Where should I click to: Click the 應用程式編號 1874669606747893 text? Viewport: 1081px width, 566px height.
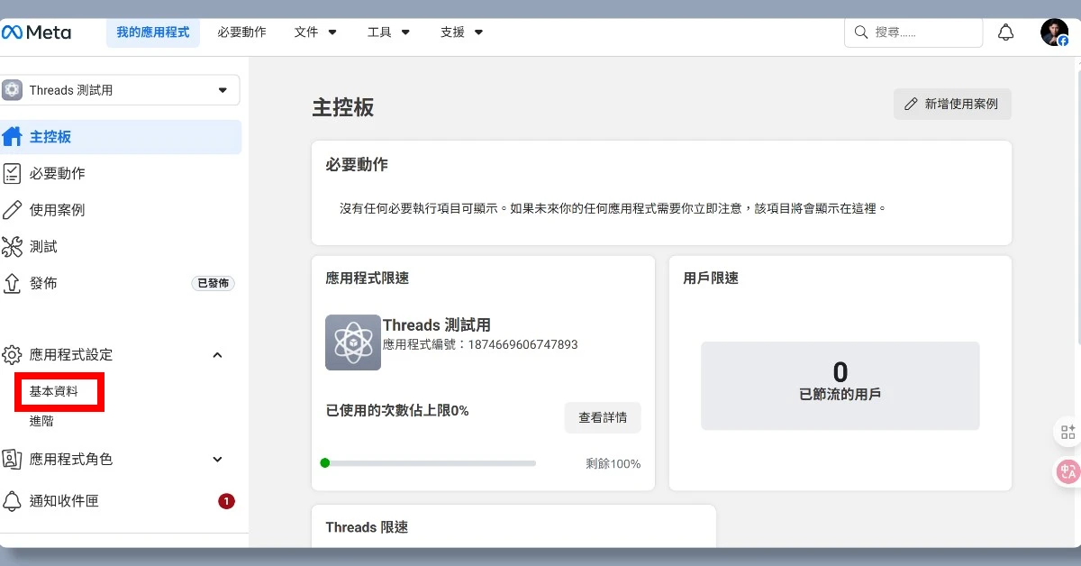pos(480,344)
